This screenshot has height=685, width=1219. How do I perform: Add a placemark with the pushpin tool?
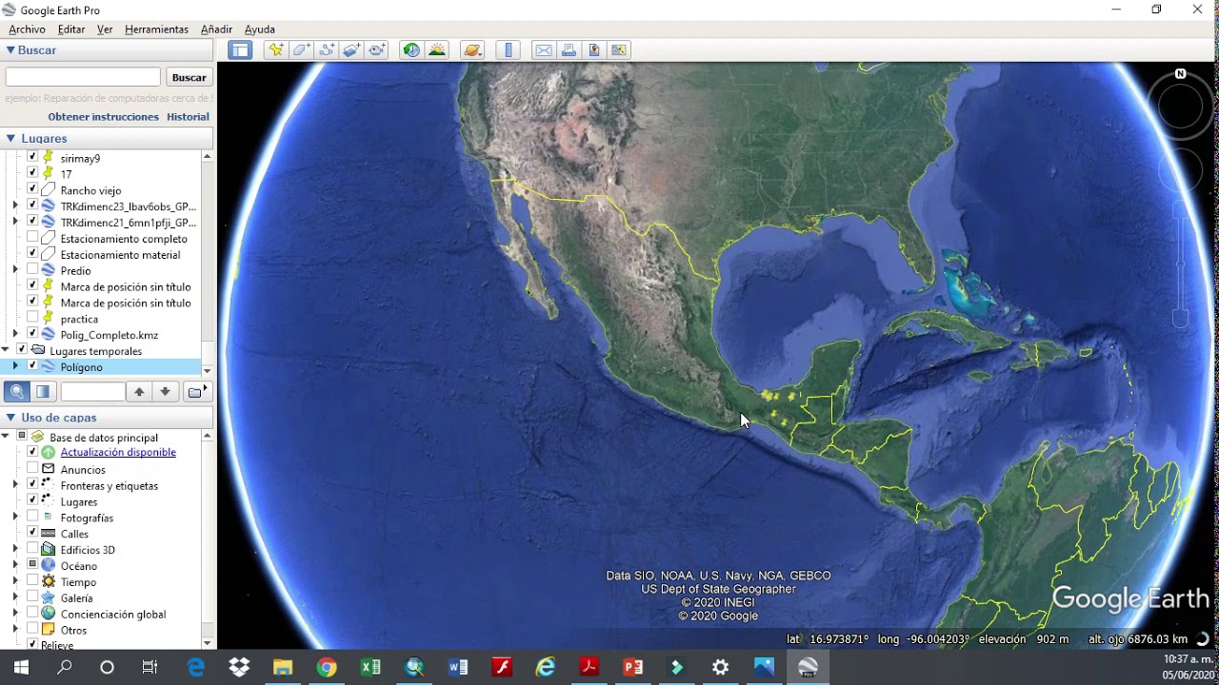[276, 50]
